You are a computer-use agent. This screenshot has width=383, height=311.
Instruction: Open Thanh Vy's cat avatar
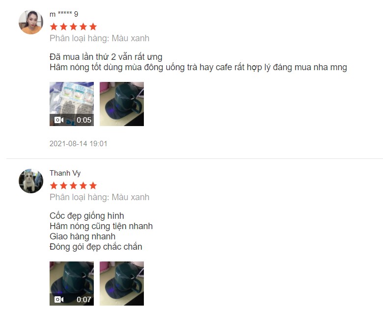[x=31, y=181]
